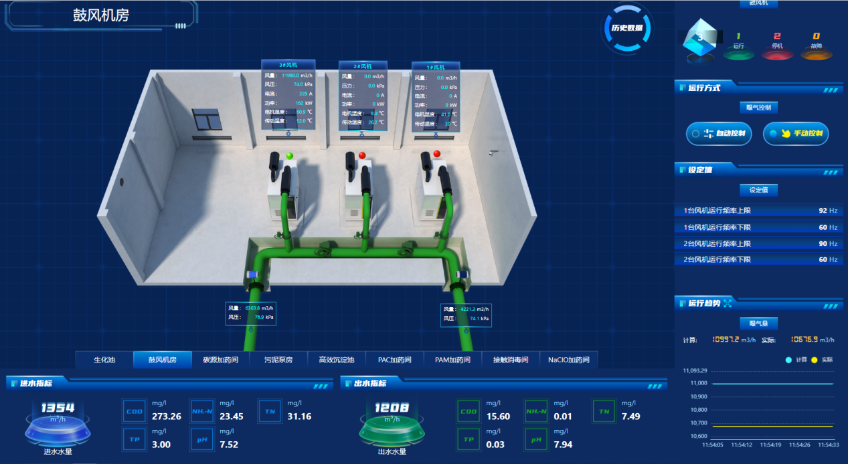Click the expand icon beside 运行趋势
The width and height of the screenshot is (848, 464).
click(x=728, y=304)
